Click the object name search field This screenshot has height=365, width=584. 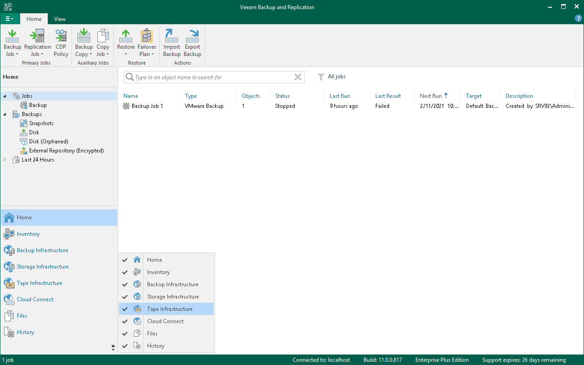[x=212, y=77]
